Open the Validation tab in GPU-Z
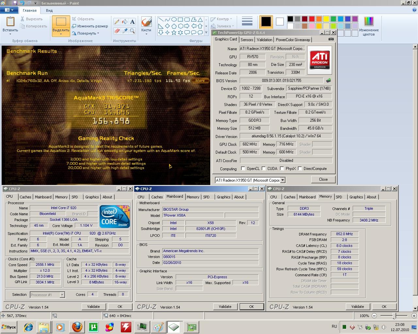Image resolution: width=418 pixels, height=334 pixels. [265, 39]
